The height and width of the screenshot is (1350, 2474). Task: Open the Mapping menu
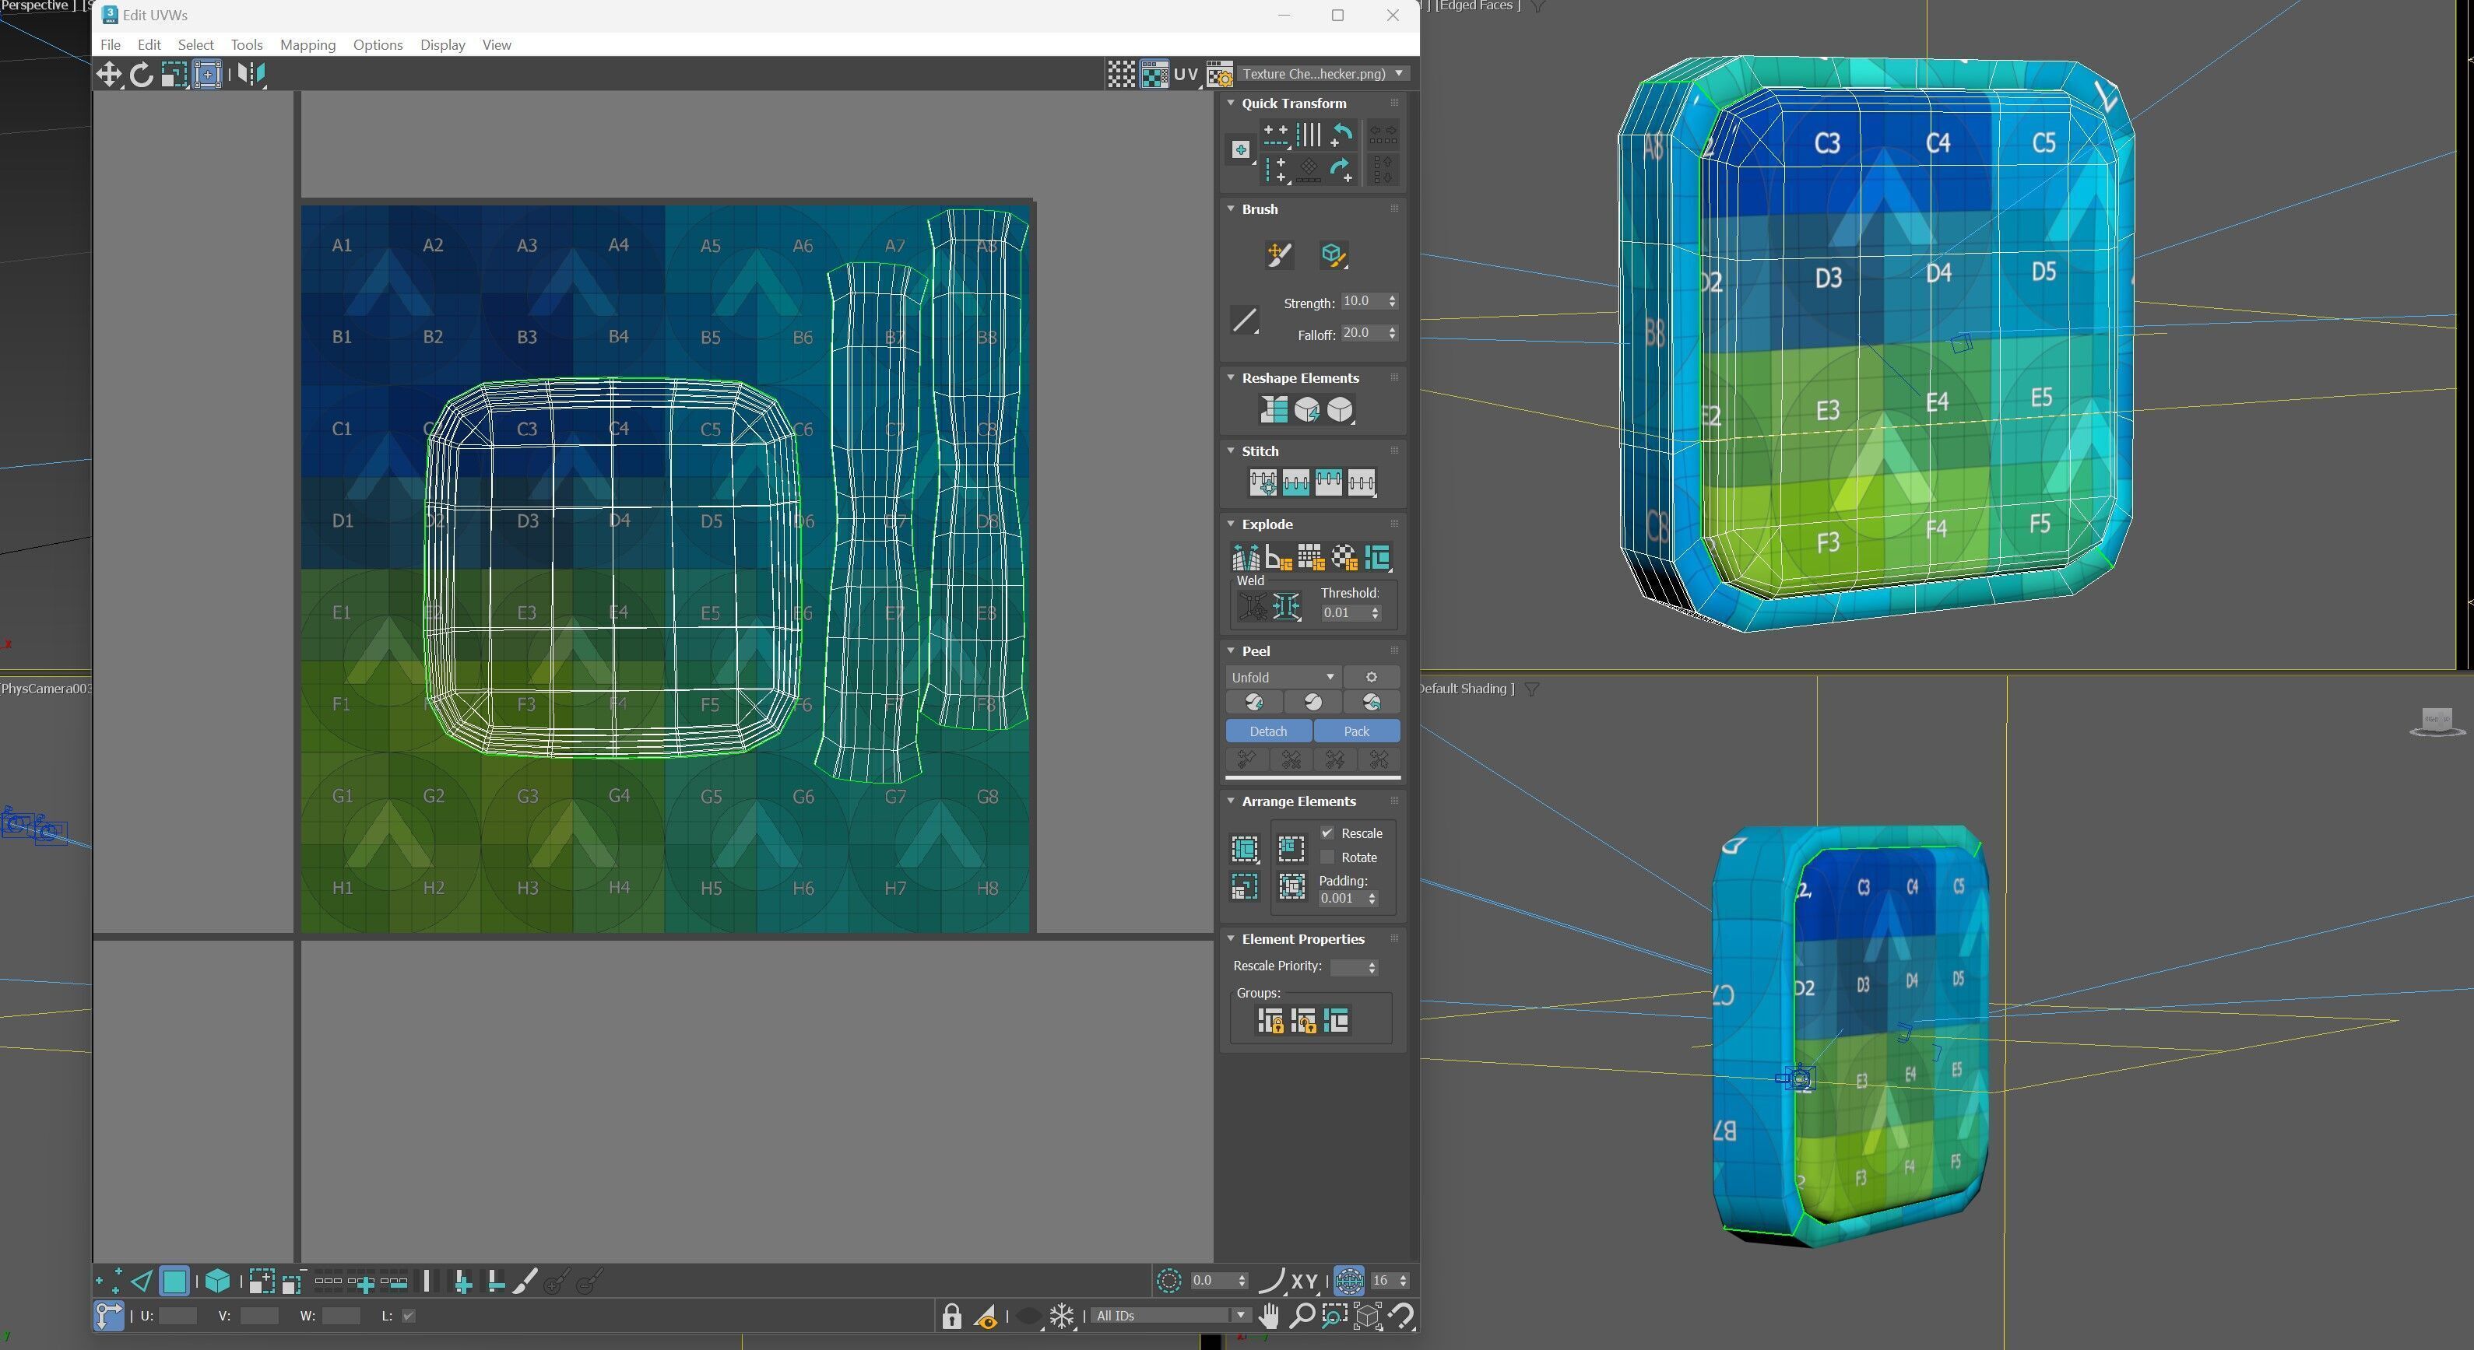coord(307,45)
